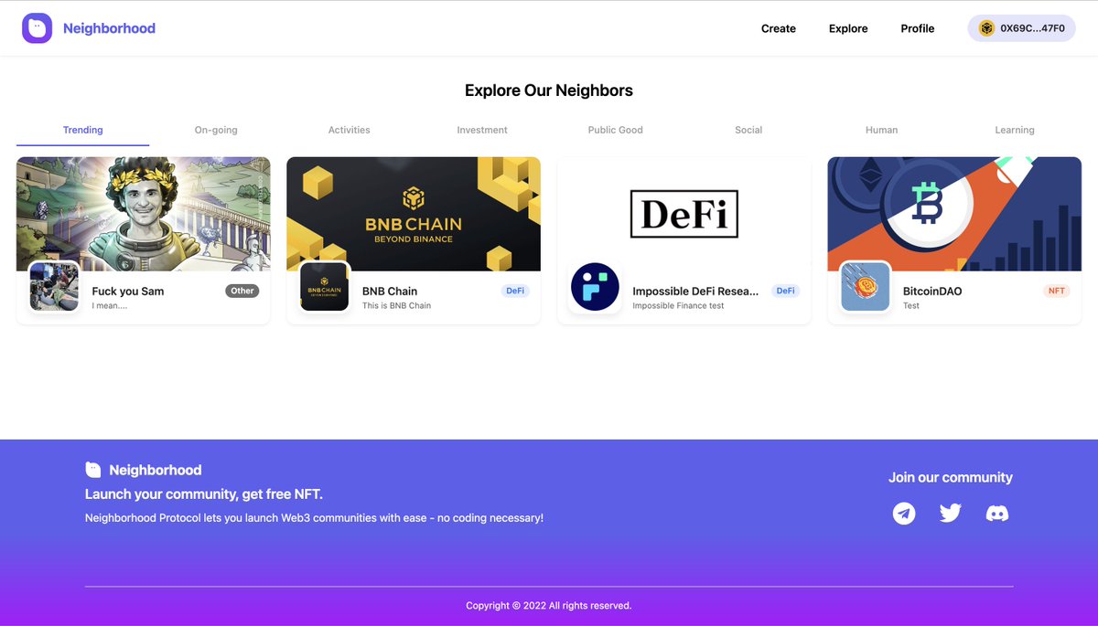This screenshot has height=626, width=1098.
Task: Click 'I mean....' description text
Action: [x=110, y=305]
